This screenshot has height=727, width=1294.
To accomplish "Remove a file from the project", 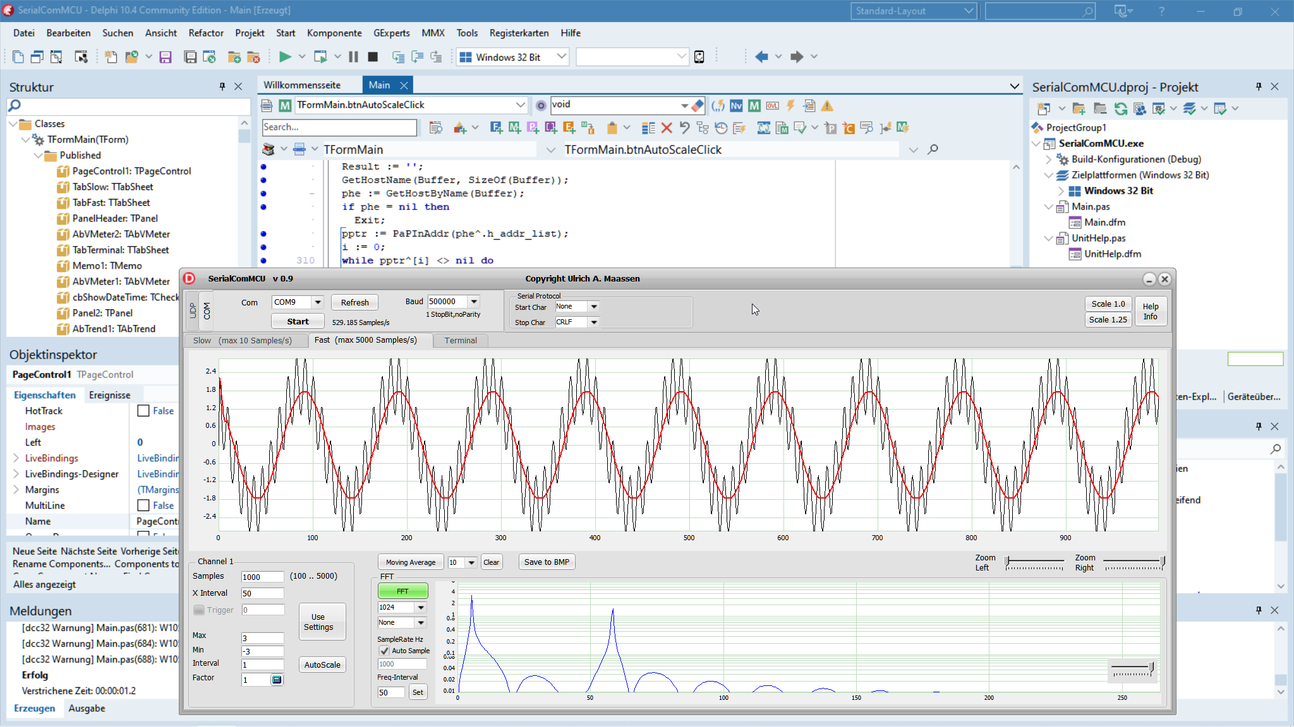I will pyautogui.click(x=253, y=57).
